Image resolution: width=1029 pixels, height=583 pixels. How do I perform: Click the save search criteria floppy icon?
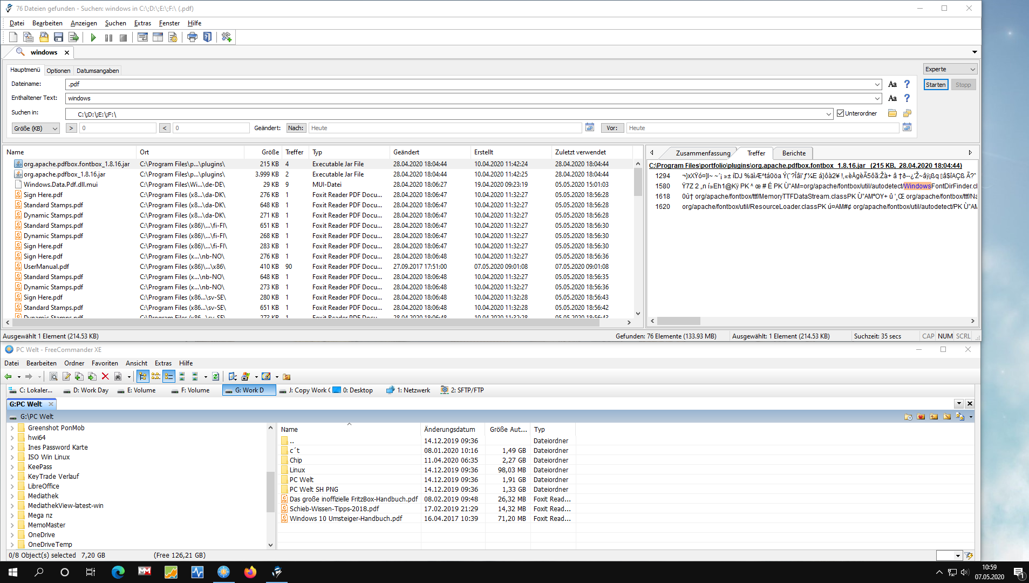tap(59, 37)
